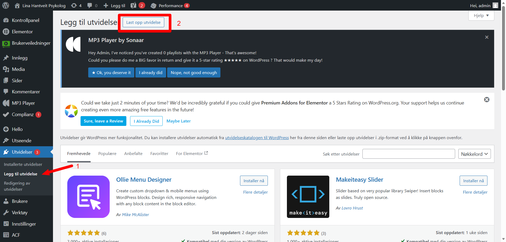Click Ok, you deserve it button
506x242 pixels.
[x=111, y=72]
